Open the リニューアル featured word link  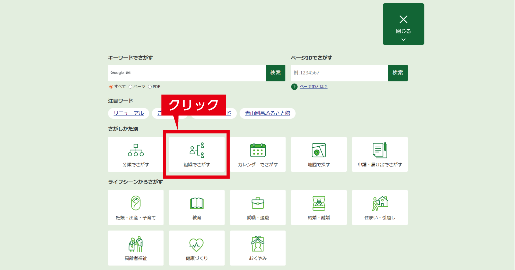[128, 113]
